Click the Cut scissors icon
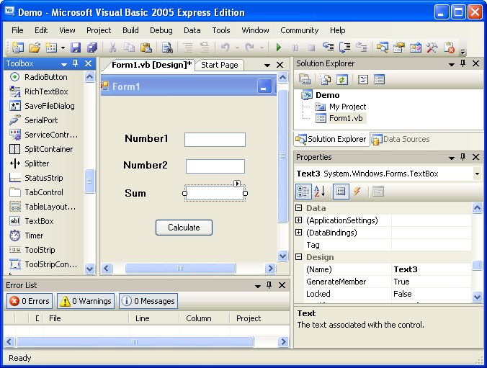 click(112, 48)
